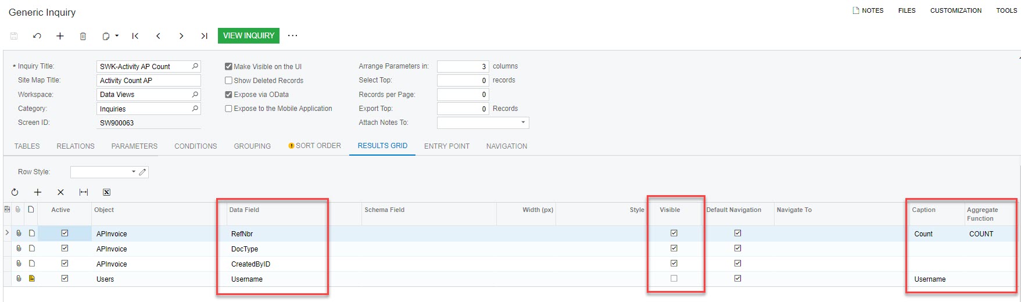This screenshot has height=302, width=1021.
Task: Toggle Make Visible on the UI checkbox
Action: pos(228,66)
